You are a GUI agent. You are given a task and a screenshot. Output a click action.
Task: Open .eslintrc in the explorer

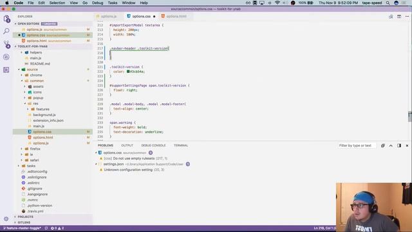pos(33,183)
